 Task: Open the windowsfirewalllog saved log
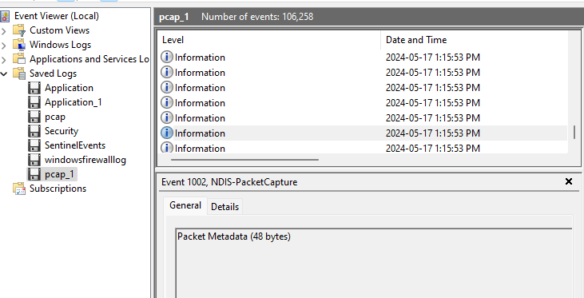85,160
